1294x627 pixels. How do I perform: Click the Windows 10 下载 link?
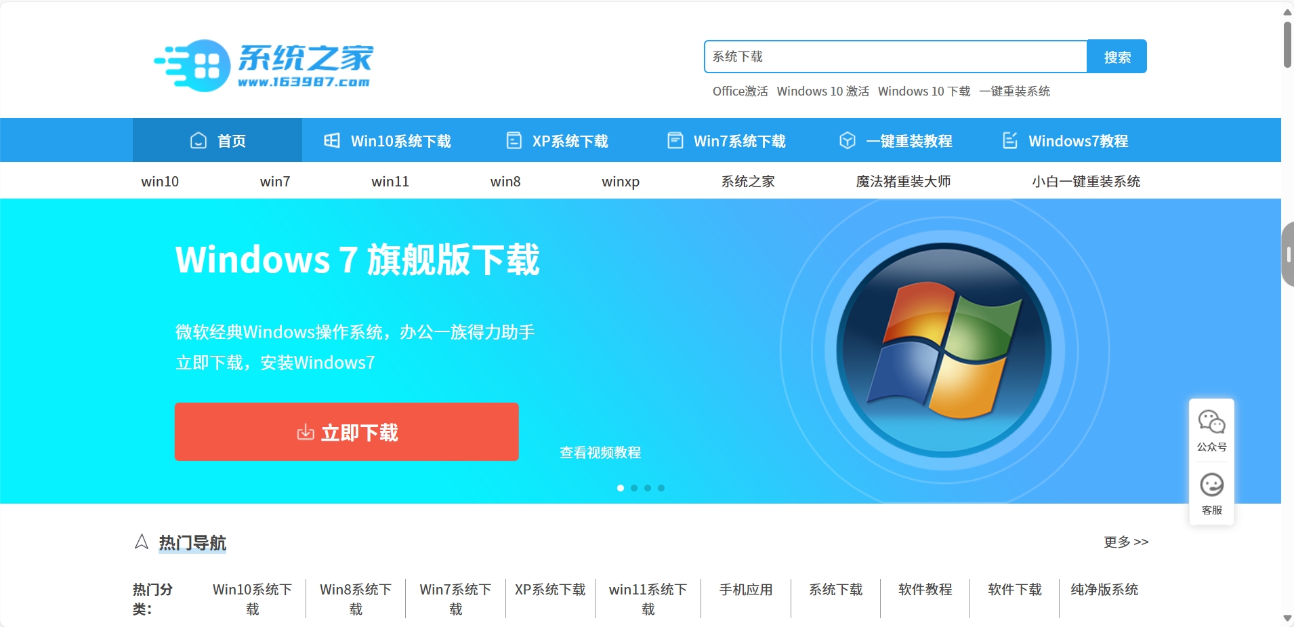(924, 91)
